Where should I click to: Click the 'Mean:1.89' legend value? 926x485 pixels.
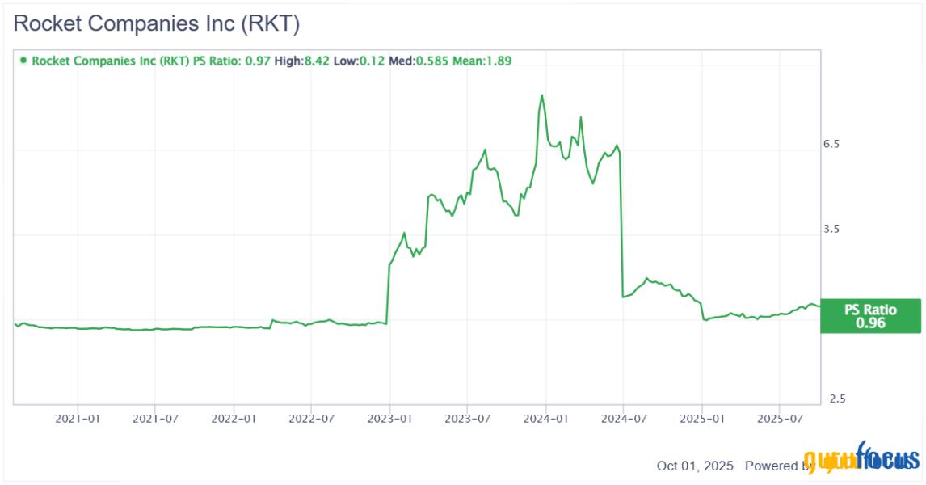482,61
